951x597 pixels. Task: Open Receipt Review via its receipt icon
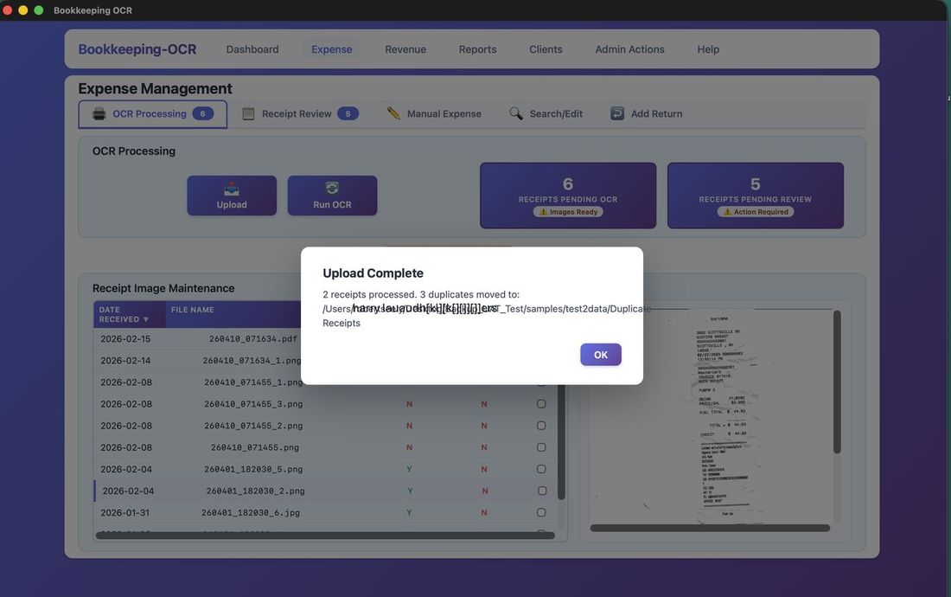(x=248, y=112)
